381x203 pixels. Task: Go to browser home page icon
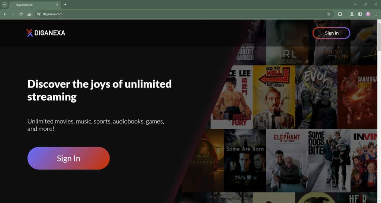[x=29, y=14]
